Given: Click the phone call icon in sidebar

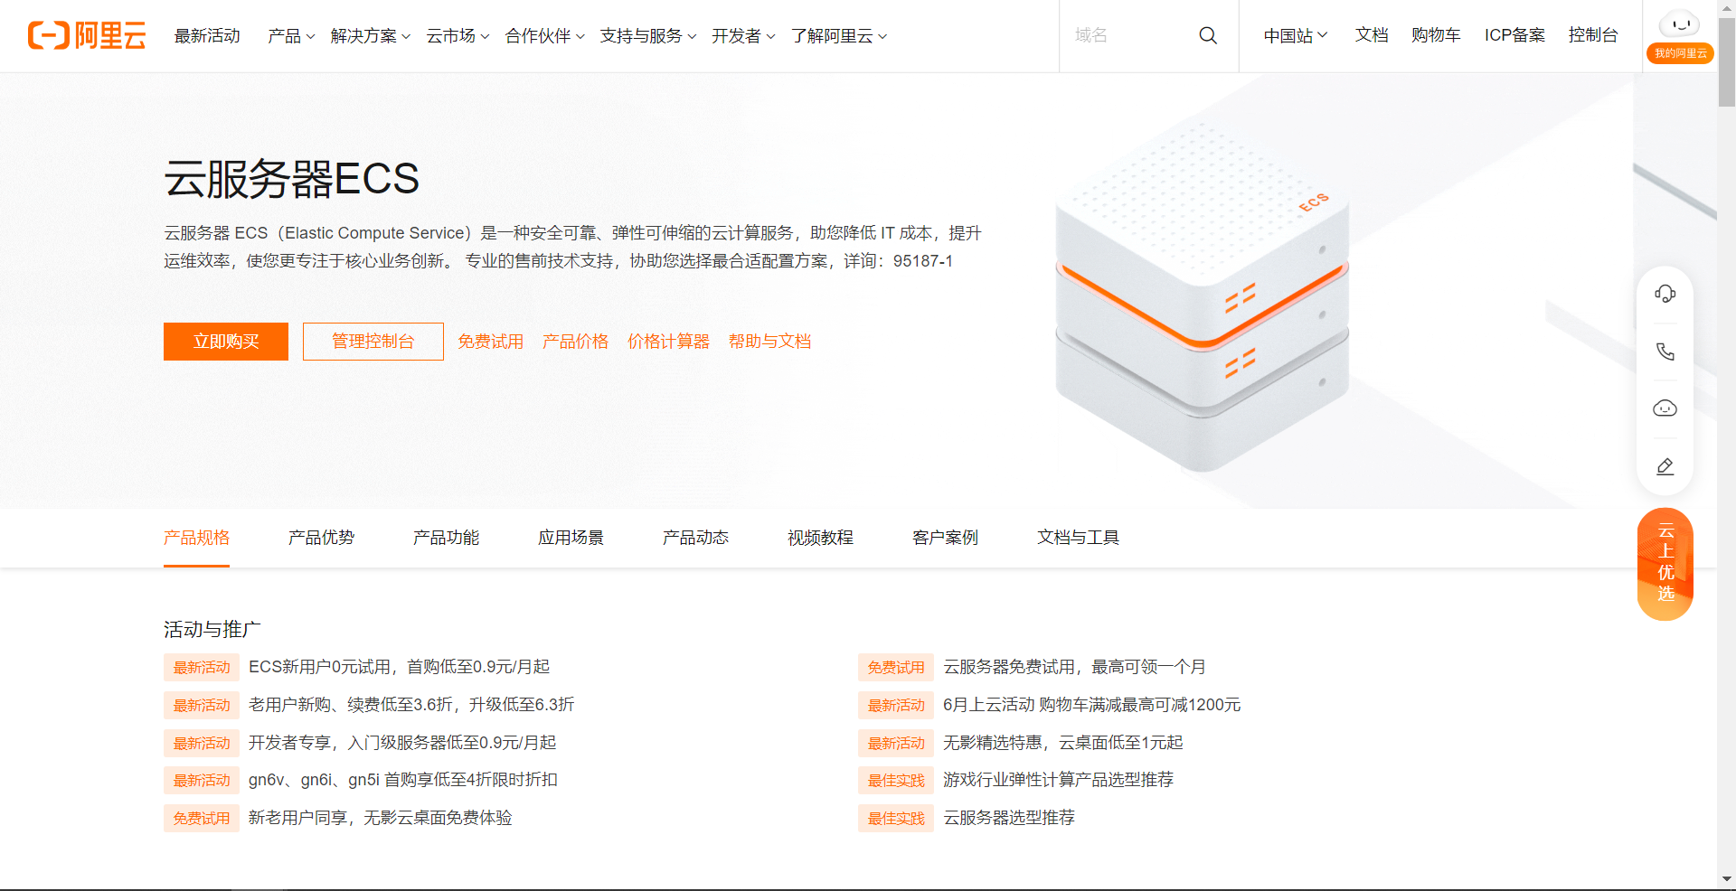Looking at the screenshot, I should [1665, 351].
